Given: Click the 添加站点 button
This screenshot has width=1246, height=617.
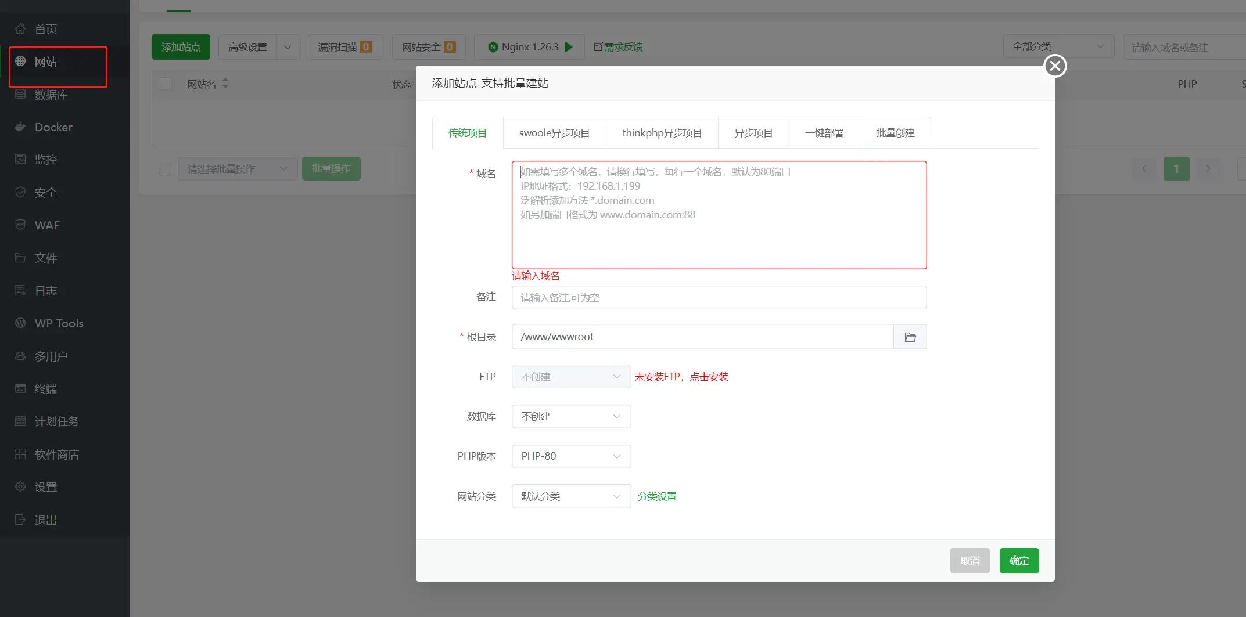Looking at the screenshot, I should point(181,47).
